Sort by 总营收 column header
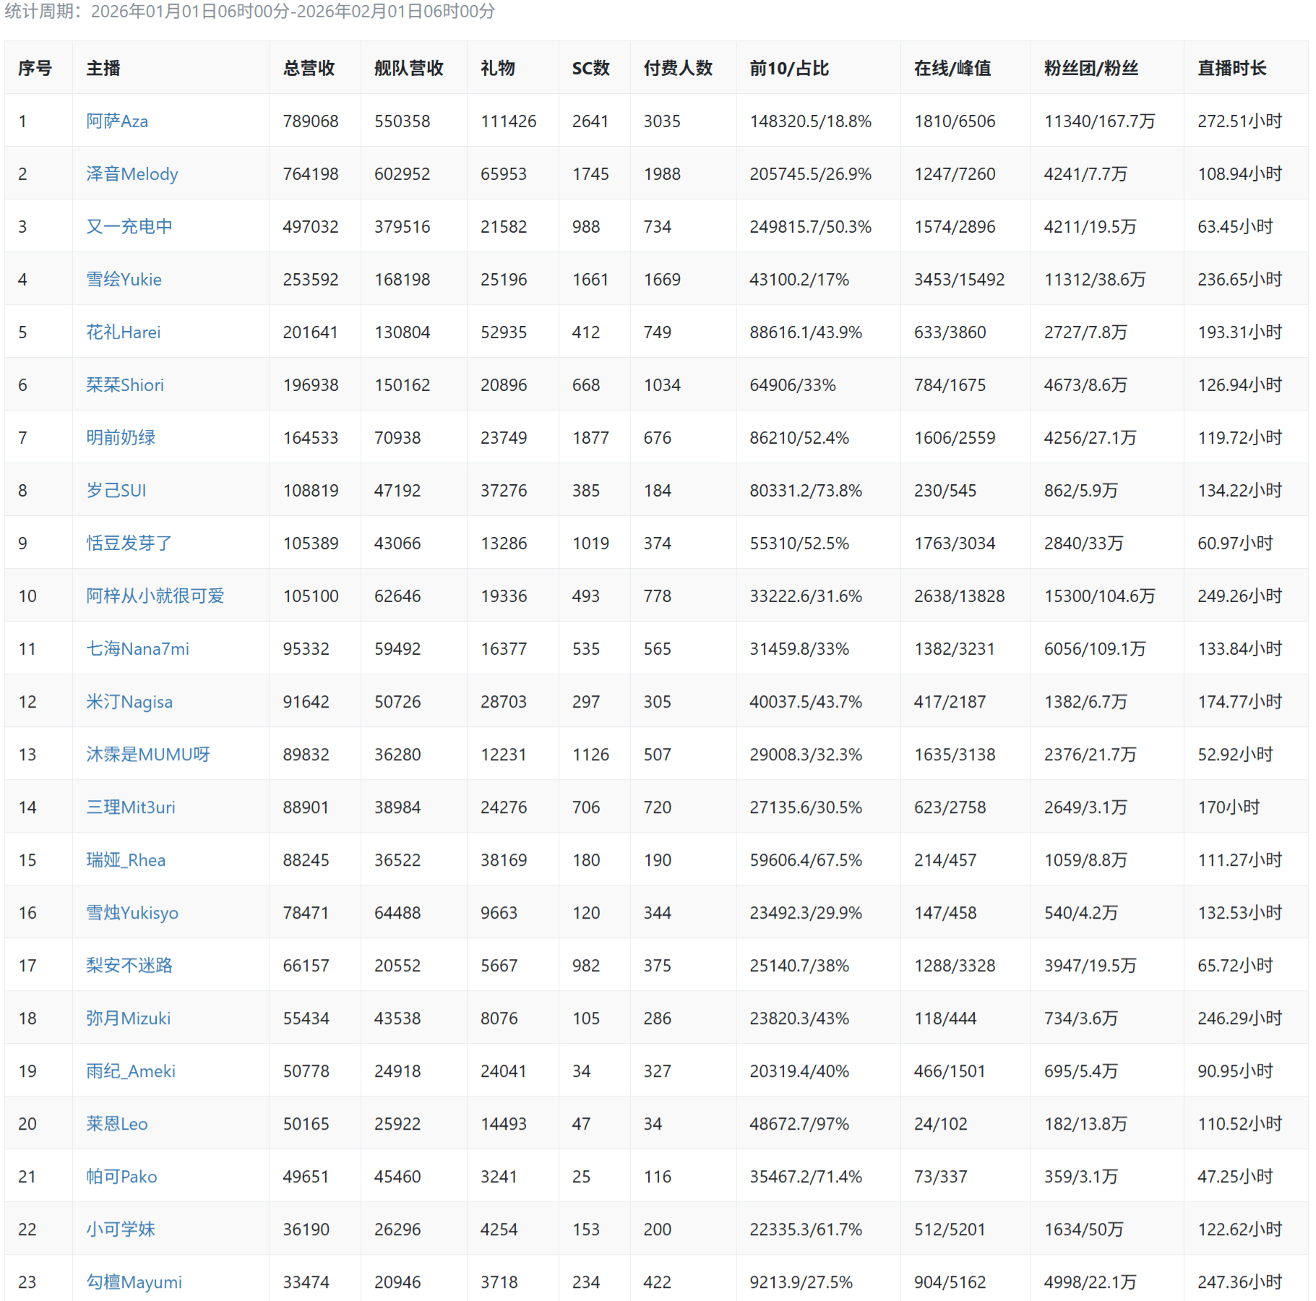This screenshot has height=1301, width=1316. coord(309,69)
